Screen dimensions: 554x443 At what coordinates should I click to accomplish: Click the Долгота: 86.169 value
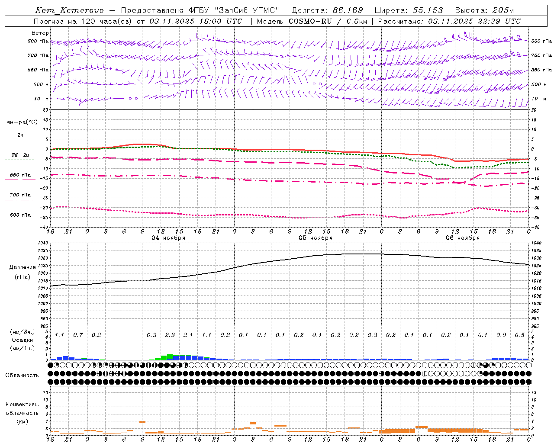coord(327,10)
